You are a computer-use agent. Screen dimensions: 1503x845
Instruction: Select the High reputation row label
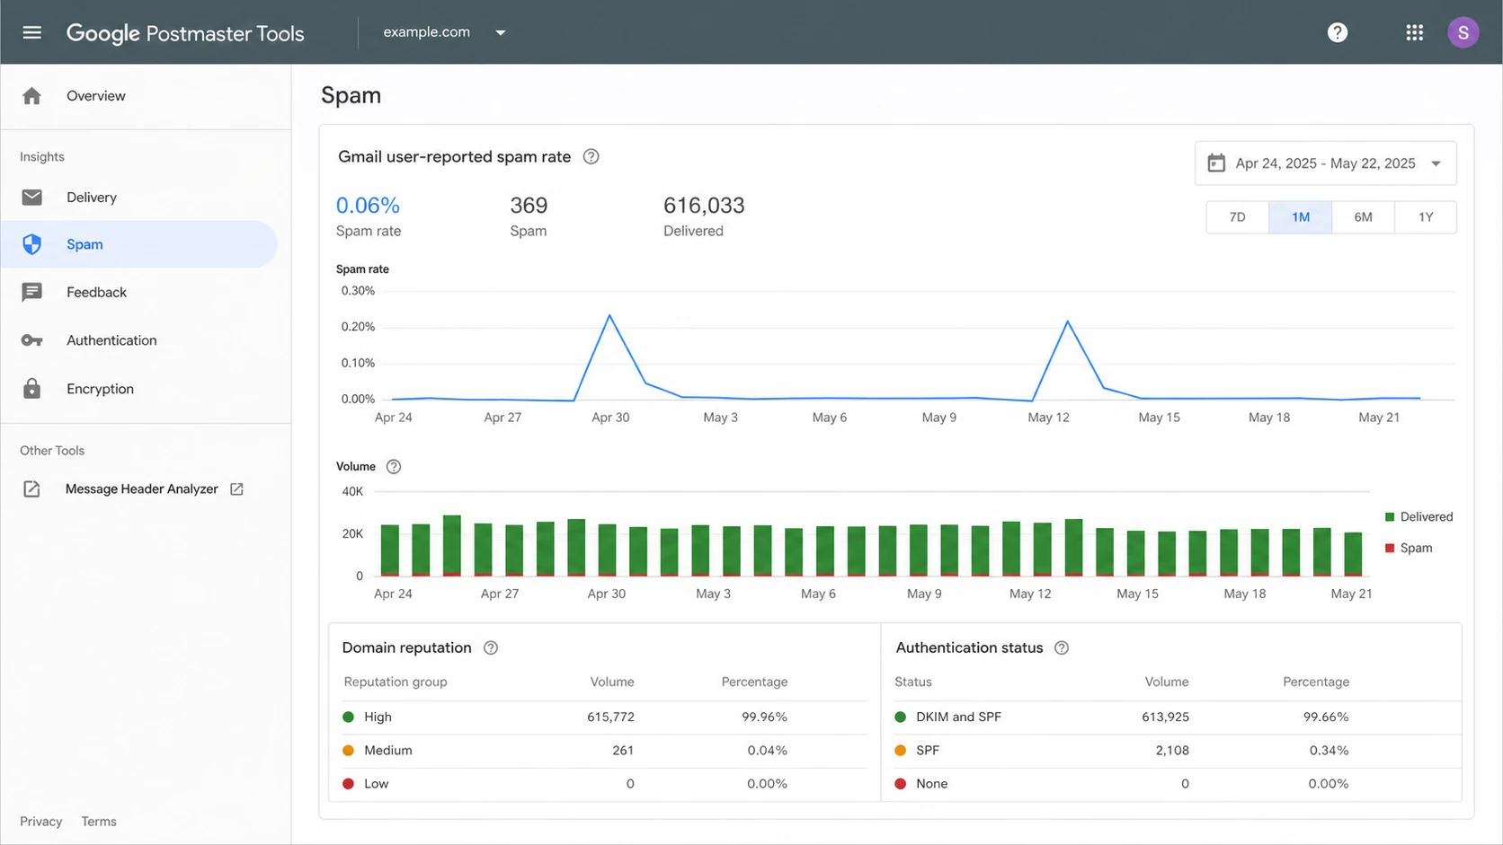tap(378, 717)
